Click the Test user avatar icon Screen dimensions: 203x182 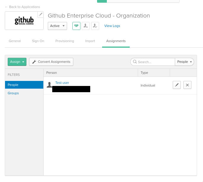(x=49, y=85)
